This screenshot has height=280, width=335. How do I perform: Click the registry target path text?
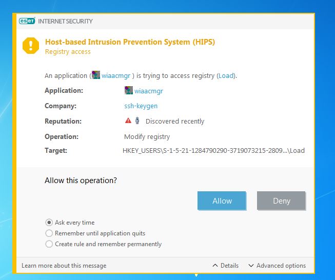213,151
